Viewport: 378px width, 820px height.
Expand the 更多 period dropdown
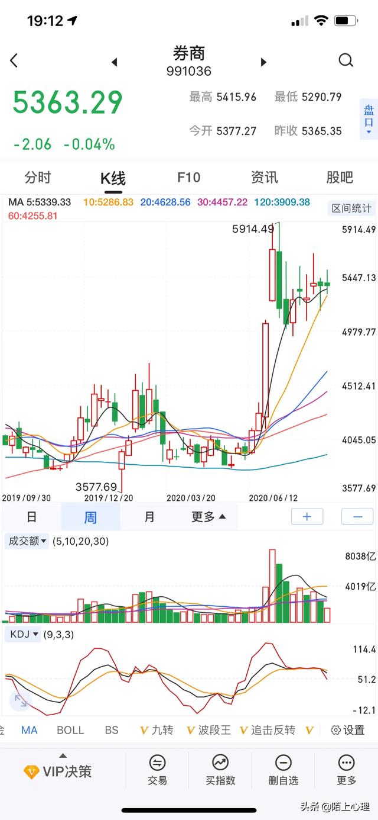(x=208, y=517)
